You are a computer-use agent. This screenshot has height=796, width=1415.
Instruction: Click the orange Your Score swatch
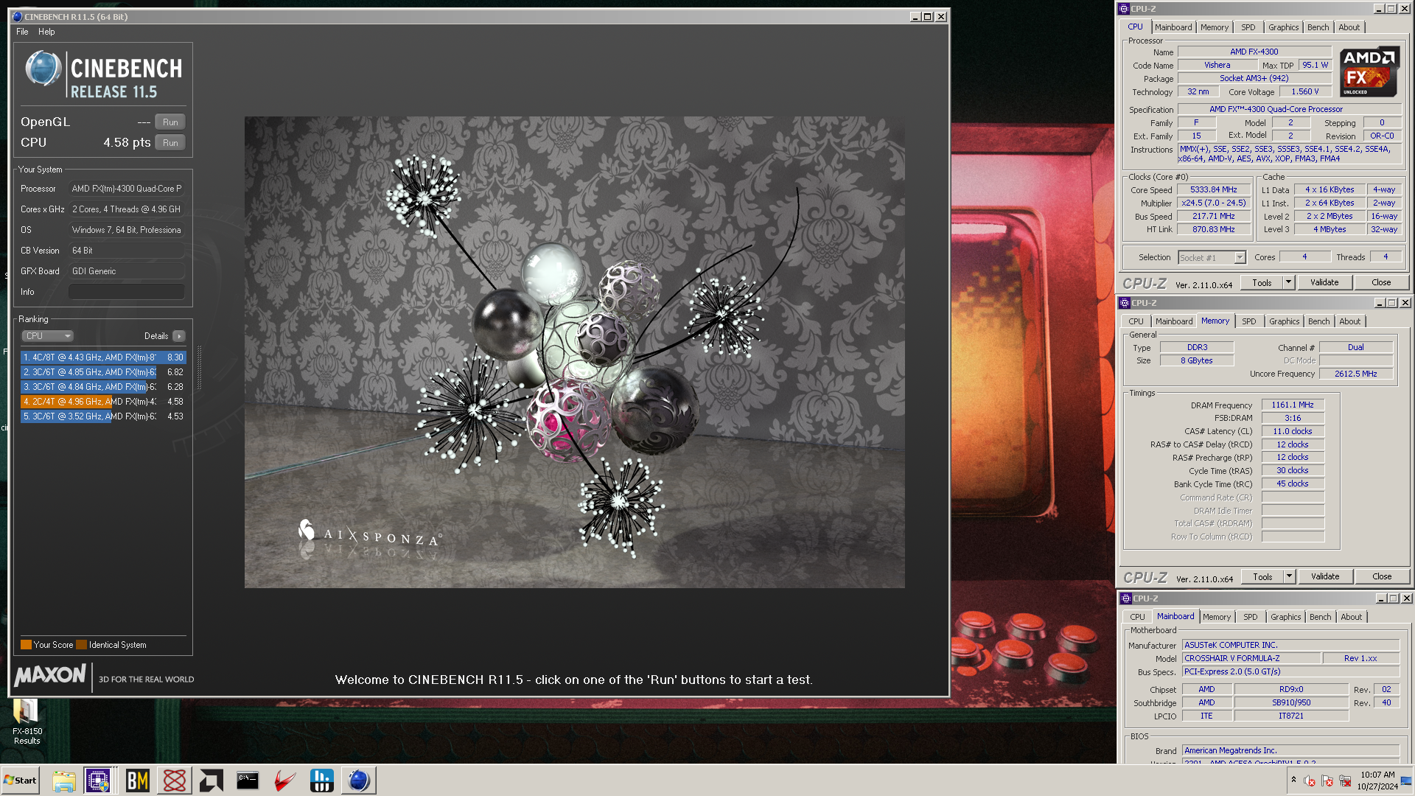tap(26, 645)
